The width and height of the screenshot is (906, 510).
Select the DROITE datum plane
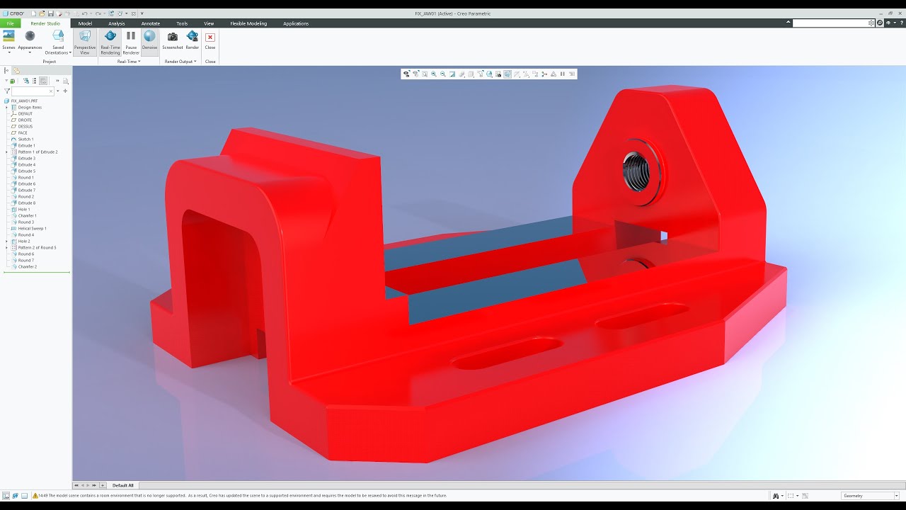[x=25, y=120]
